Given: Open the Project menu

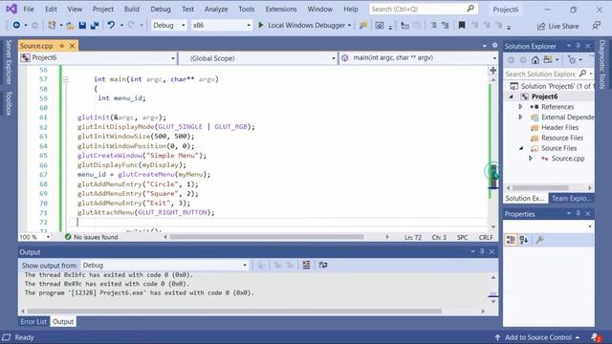Looking at the screenshot, I should coord(103,9).
